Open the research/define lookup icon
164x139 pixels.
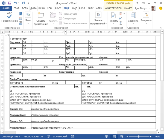[20, 14]
